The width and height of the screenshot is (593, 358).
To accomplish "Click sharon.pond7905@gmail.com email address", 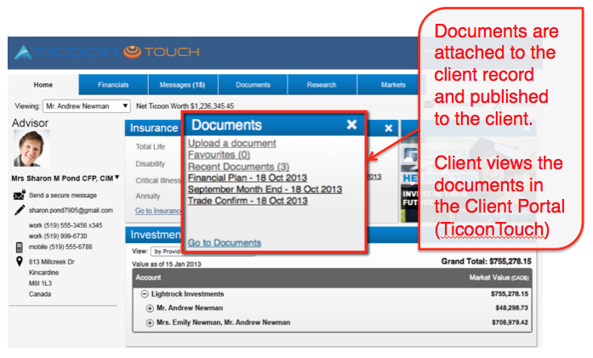I will [71, 210].
